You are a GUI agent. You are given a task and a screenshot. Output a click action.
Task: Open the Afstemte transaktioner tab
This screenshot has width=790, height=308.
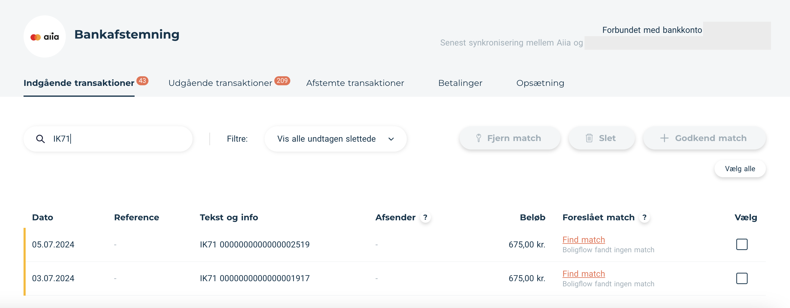[355, 83]
